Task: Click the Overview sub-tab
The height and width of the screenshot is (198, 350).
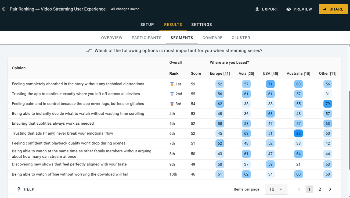Action: tap(112, 38)
